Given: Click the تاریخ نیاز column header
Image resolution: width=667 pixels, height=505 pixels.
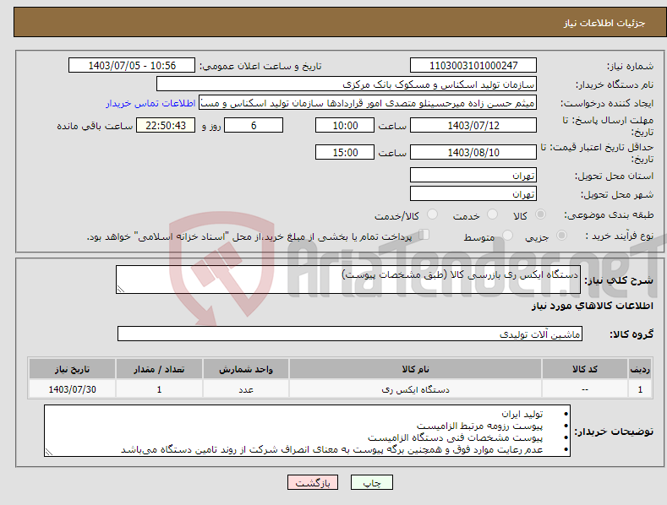Looking at the screenshot, I should (72, 369).
